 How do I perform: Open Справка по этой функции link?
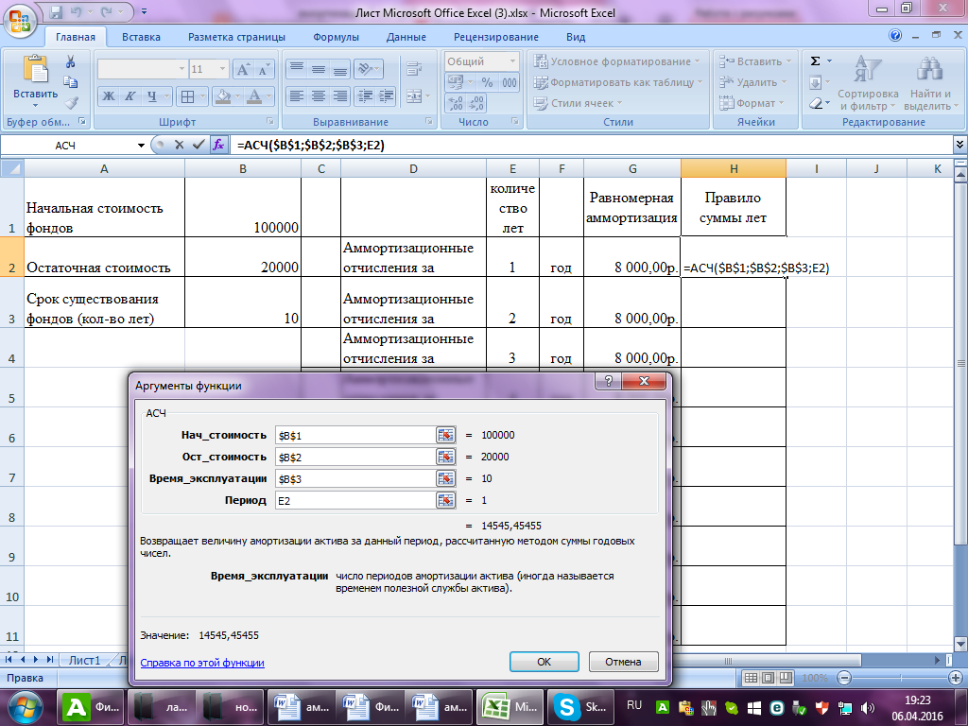[202, 663]
